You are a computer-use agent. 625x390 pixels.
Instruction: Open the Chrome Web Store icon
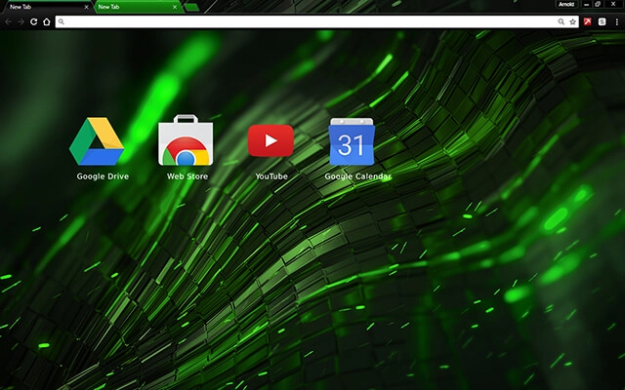[186, 140]
